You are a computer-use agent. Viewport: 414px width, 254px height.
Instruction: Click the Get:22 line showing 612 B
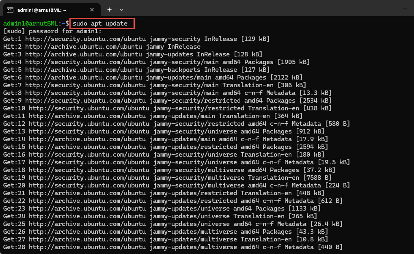172,201
